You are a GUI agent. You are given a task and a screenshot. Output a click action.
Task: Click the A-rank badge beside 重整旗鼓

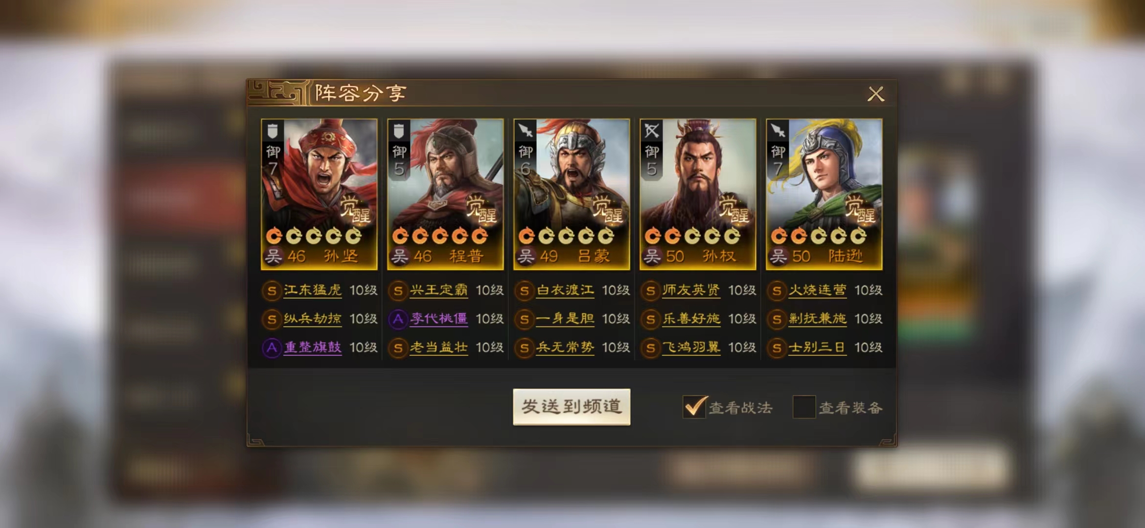[x=272, y=348]
